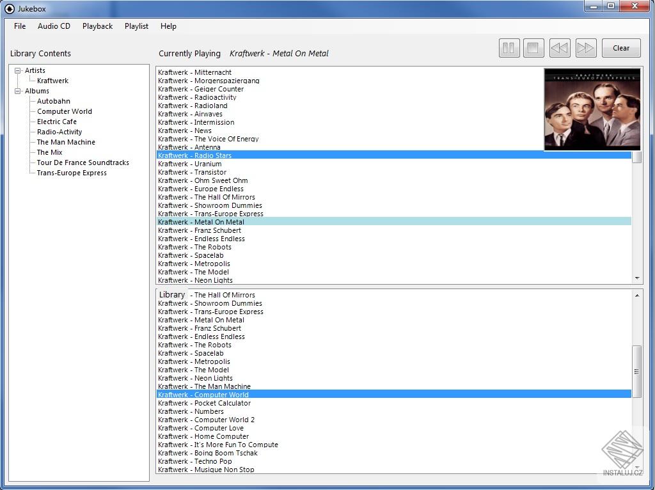This screenshot has width=655, height=490.
Task: Select News in the playlist
Action: pyautogui.click(x=185, y=130)
